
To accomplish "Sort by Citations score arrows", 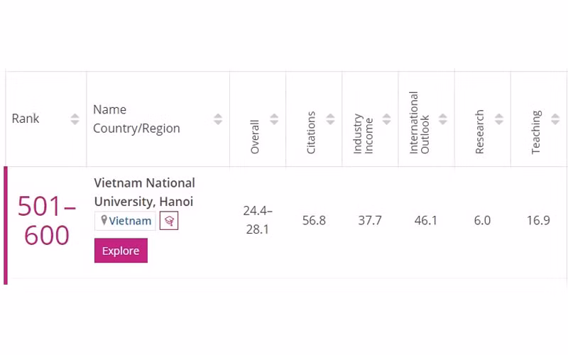I will 330,119.
